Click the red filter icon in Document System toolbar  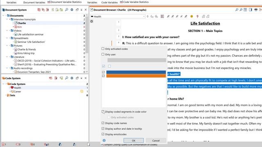pos(47,10)
